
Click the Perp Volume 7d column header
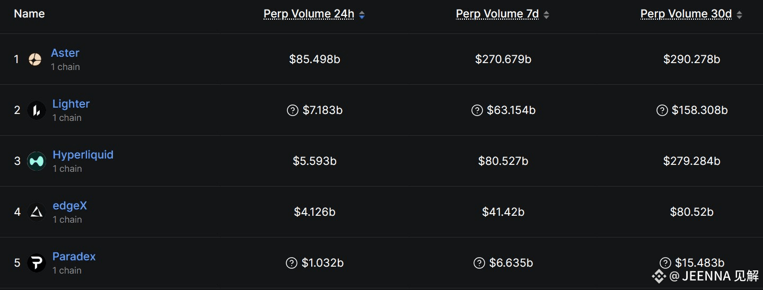click(497, 14)
